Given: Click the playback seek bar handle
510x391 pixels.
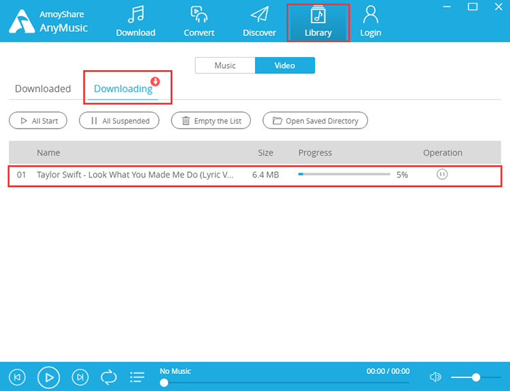Looking at the screenshot, I should (164, 383).
